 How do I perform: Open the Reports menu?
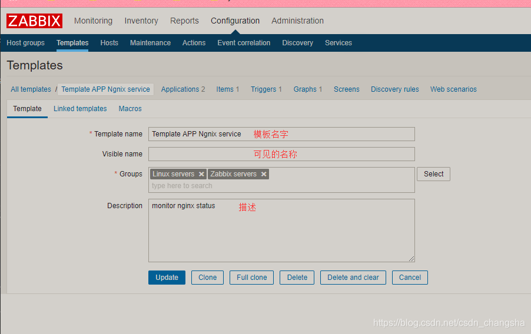(184, 21)
